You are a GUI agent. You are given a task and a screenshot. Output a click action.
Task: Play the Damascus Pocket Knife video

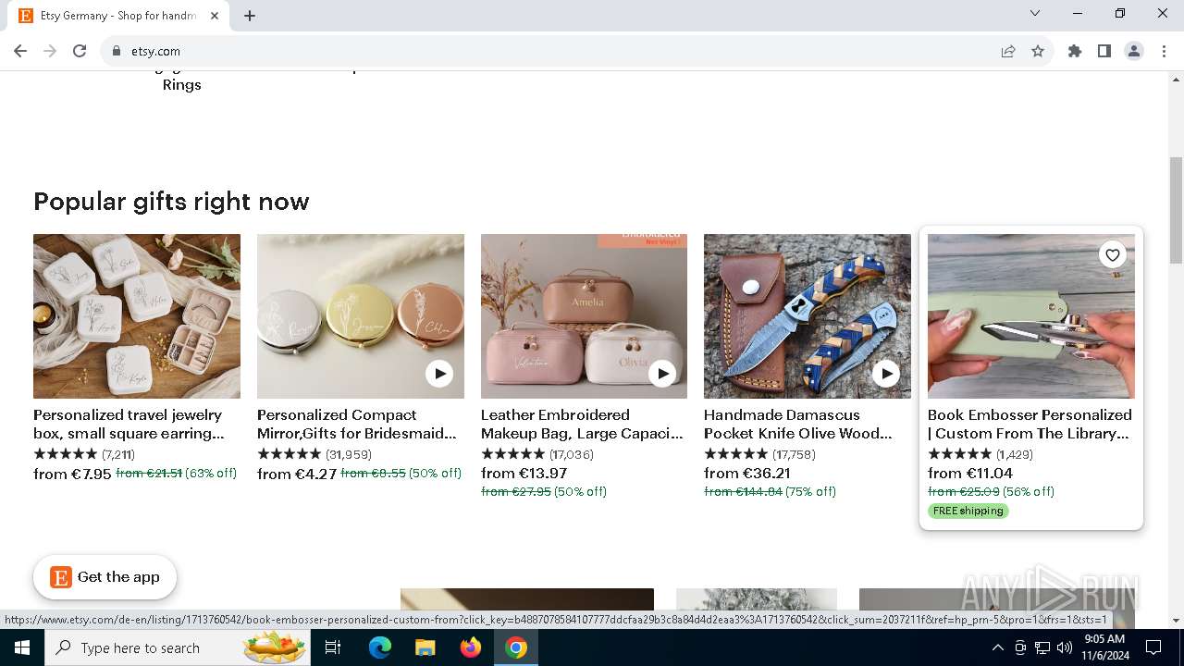click(886, 374)
